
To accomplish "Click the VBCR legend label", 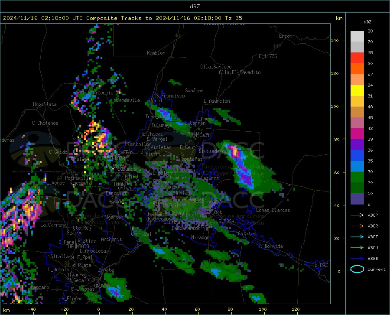I will tap(373, 226).
